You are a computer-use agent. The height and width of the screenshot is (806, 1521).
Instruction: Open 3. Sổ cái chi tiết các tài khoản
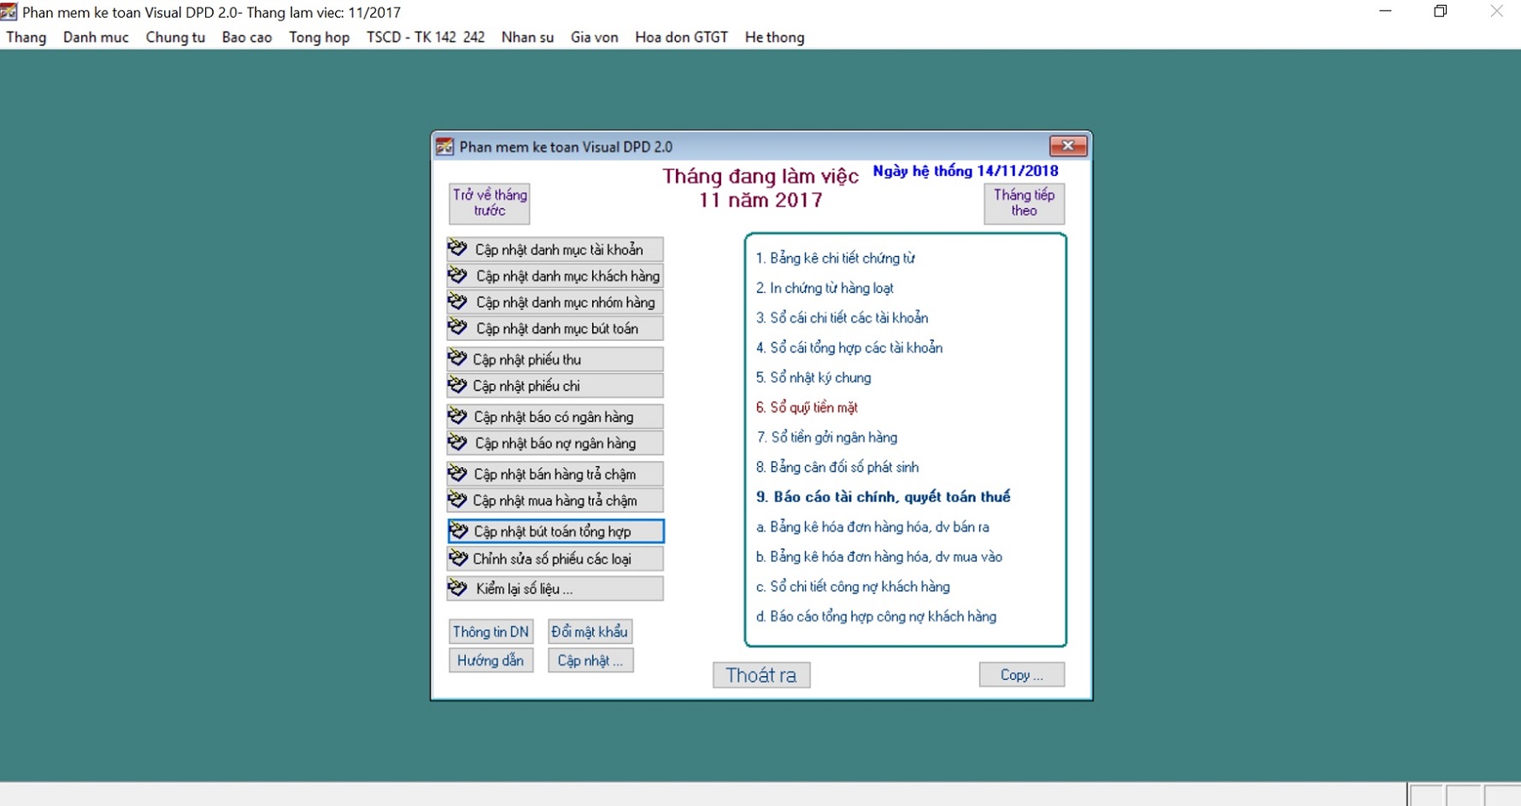tap(842, 318)
